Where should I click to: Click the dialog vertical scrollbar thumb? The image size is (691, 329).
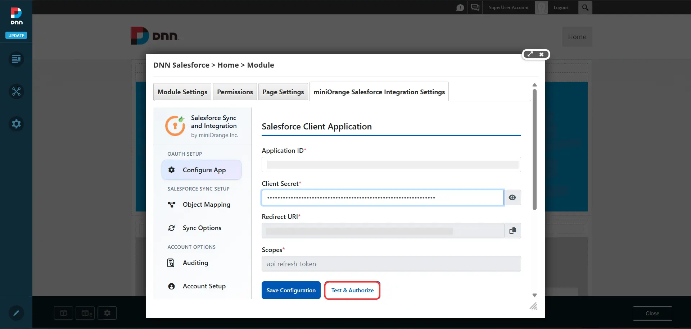click(x=534, y=150)
